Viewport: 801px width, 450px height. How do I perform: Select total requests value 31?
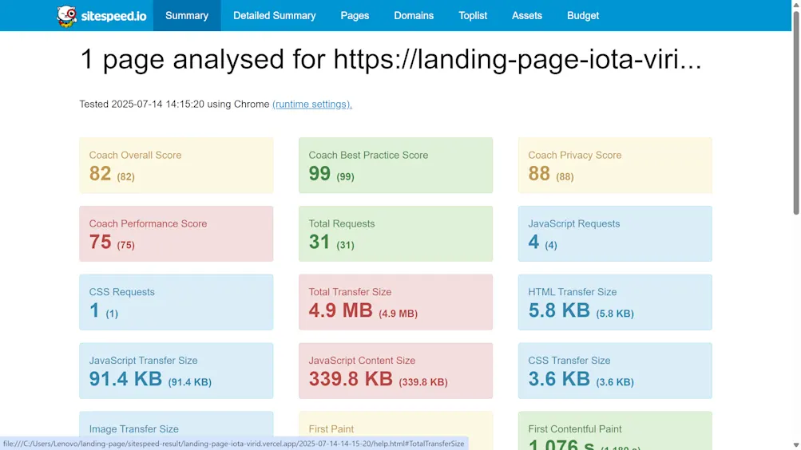point(319,242)
